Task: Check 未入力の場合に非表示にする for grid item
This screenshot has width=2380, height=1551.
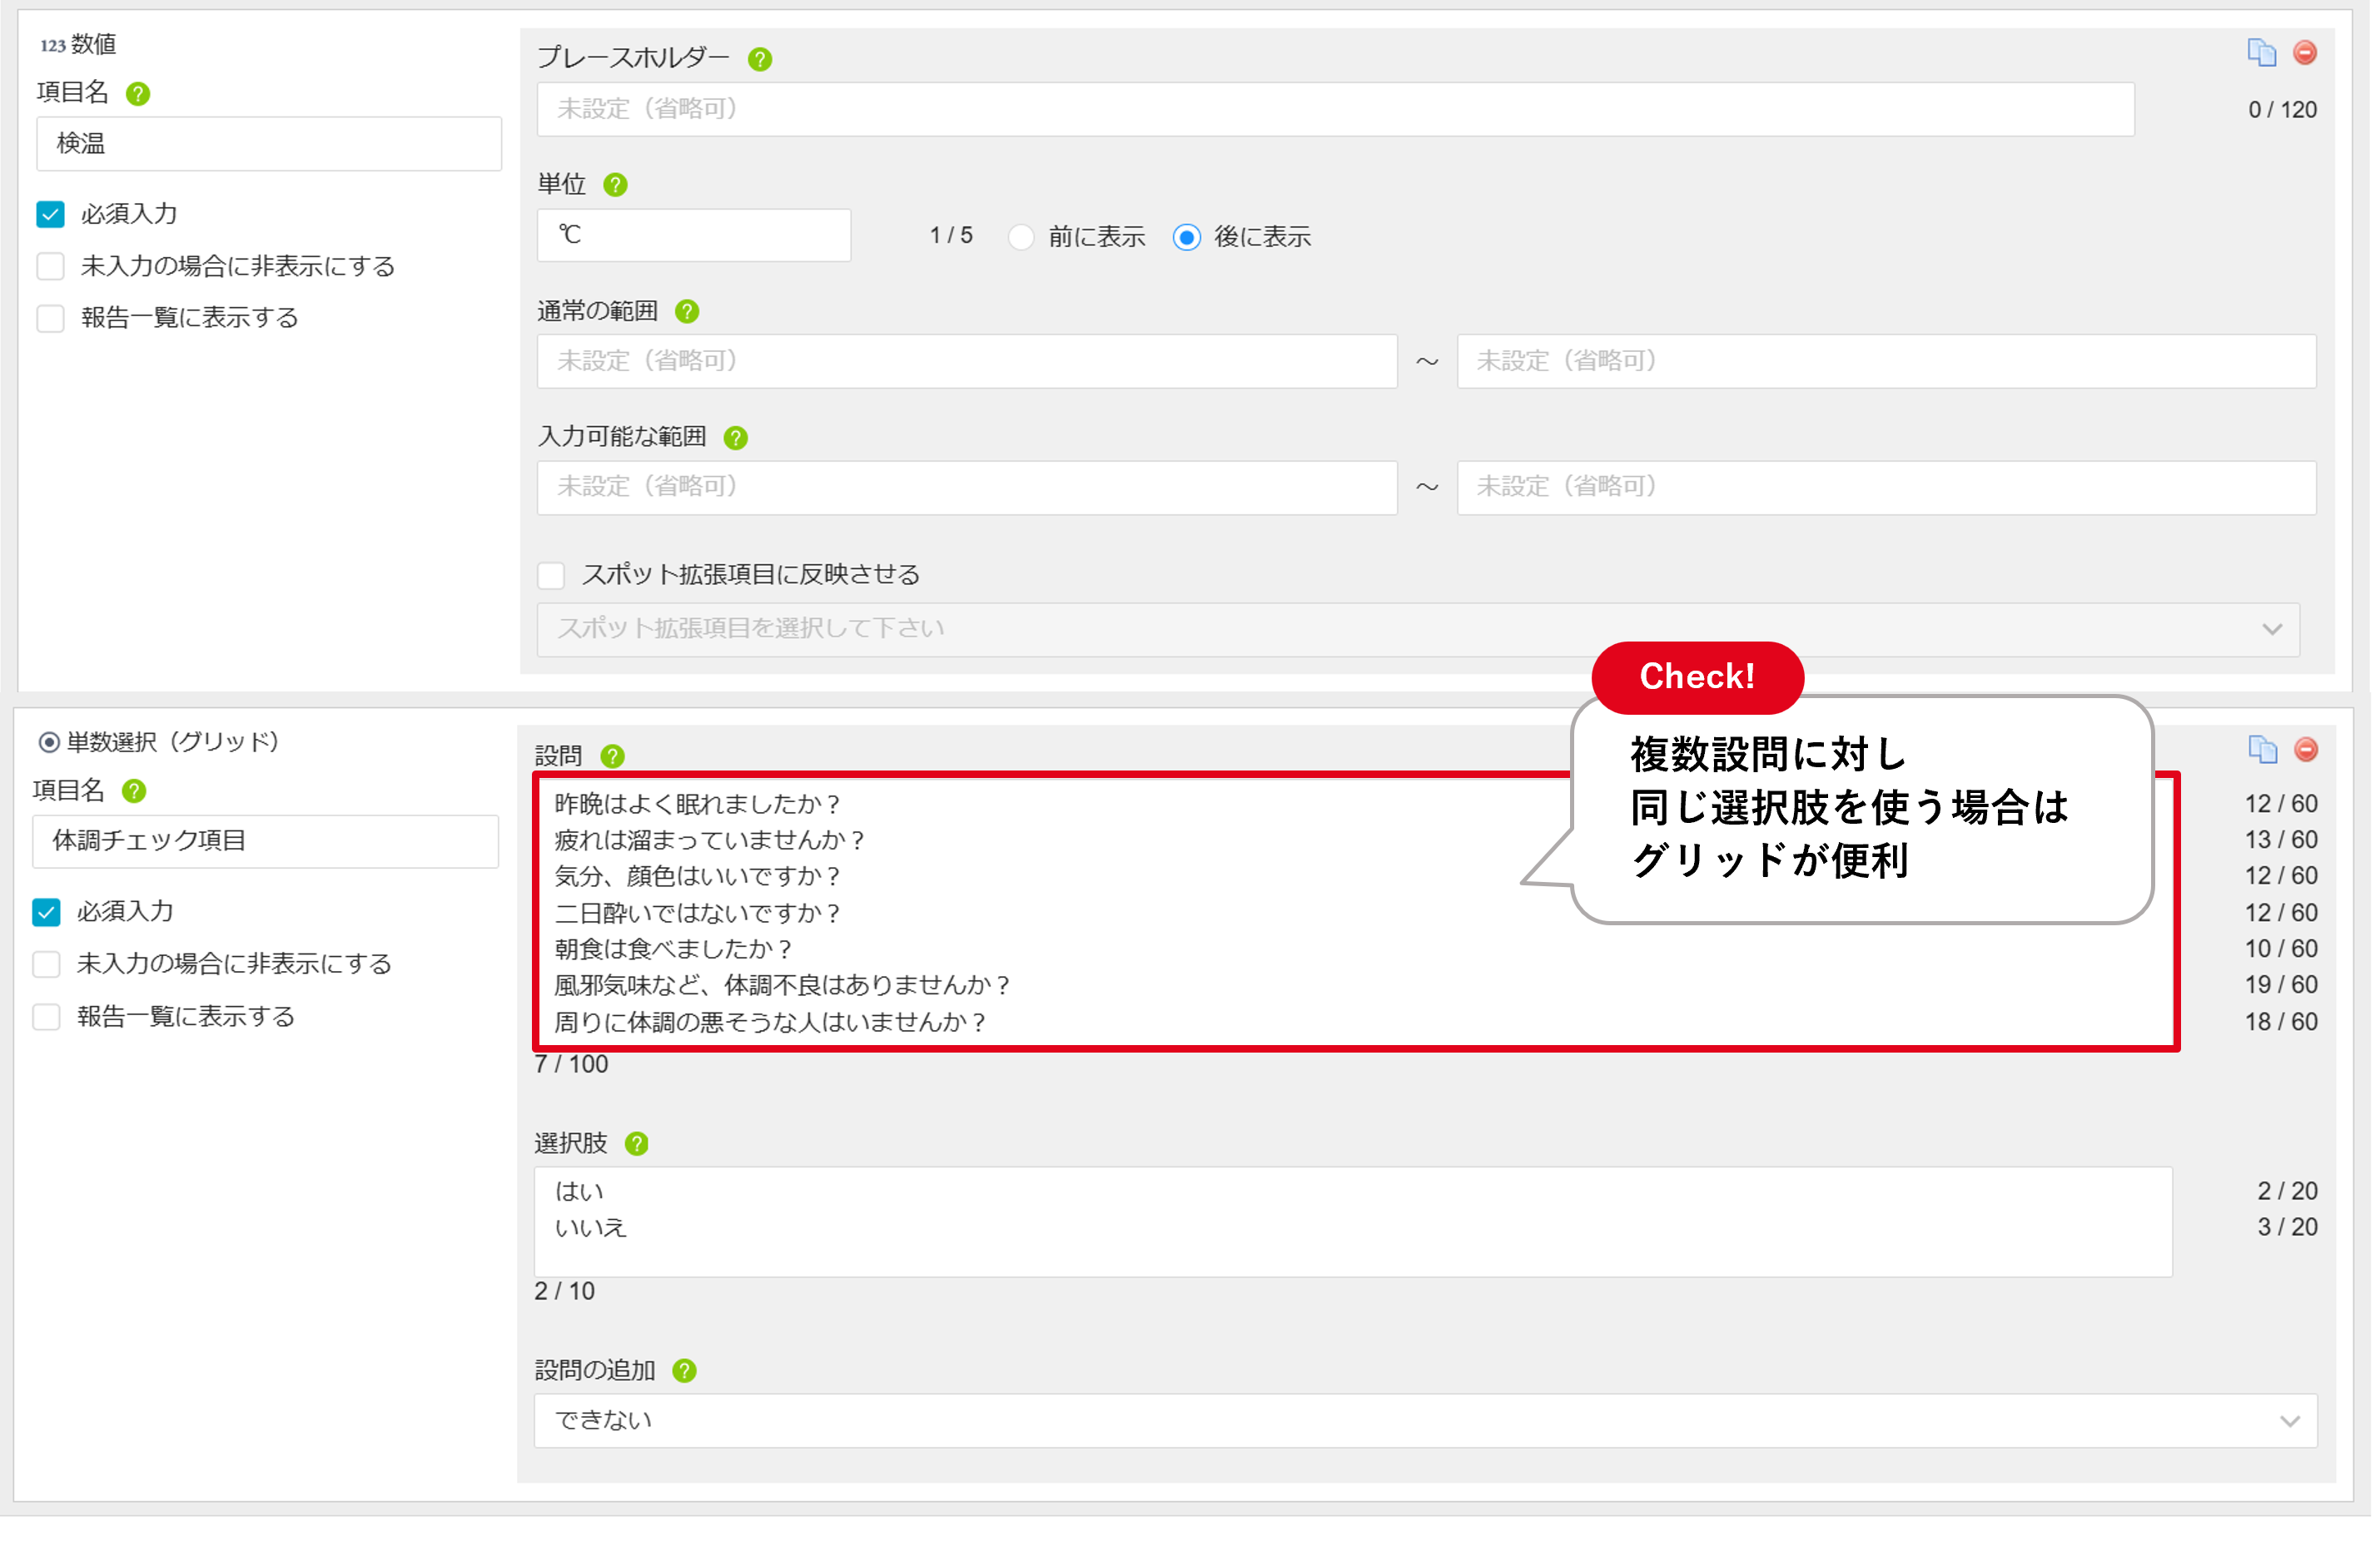Action: pos(46,964)
